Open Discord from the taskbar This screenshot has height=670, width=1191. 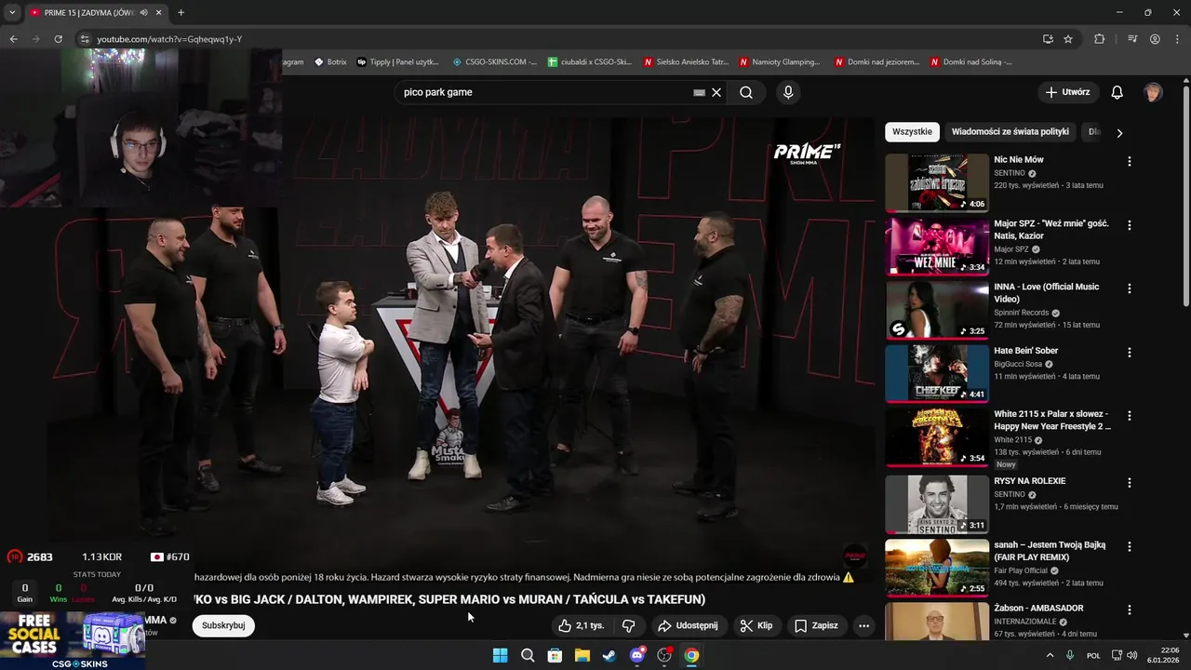pos(636,655)
